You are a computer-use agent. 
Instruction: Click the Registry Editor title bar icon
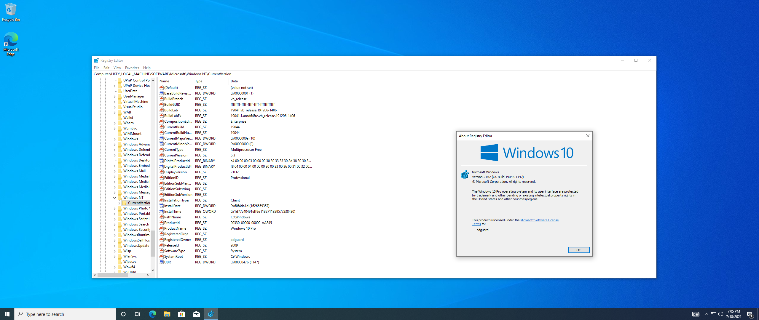point(96,60)
